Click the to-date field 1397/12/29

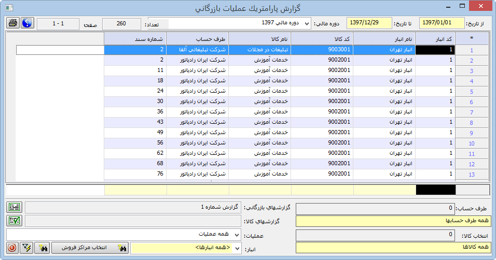point(369,23)
